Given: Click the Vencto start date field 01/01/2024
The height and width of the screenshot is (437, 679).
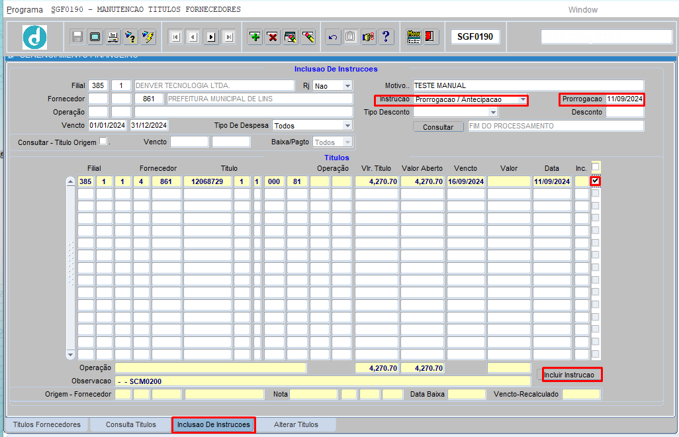Looking at the screenshot, I should (107, 125).
